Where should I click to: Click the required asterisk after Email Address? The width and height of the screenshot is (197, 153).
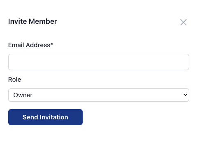click(52, 44)
